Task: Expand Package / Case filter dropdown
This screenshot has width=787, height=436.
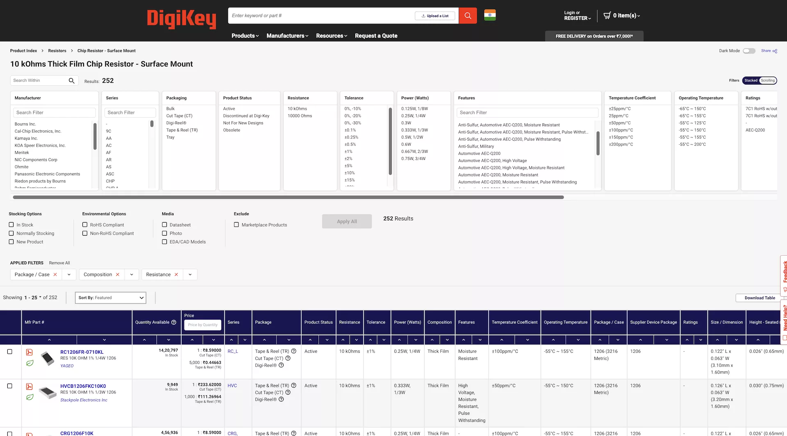Action: pyautogui.click(x=69, y=275)
